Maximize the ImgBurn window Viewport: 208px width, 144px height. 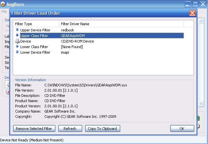195,4
